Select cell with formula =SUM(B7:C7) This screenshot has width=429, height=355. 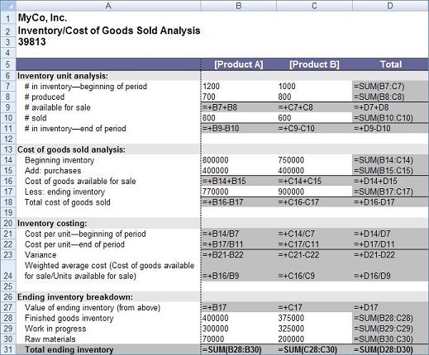(x=390, y=87)
